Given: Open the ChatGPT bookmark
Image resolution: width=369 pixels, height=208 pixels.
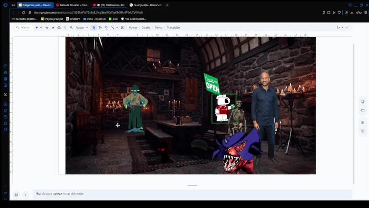Looking at the screenshot, I should (73, 19).
